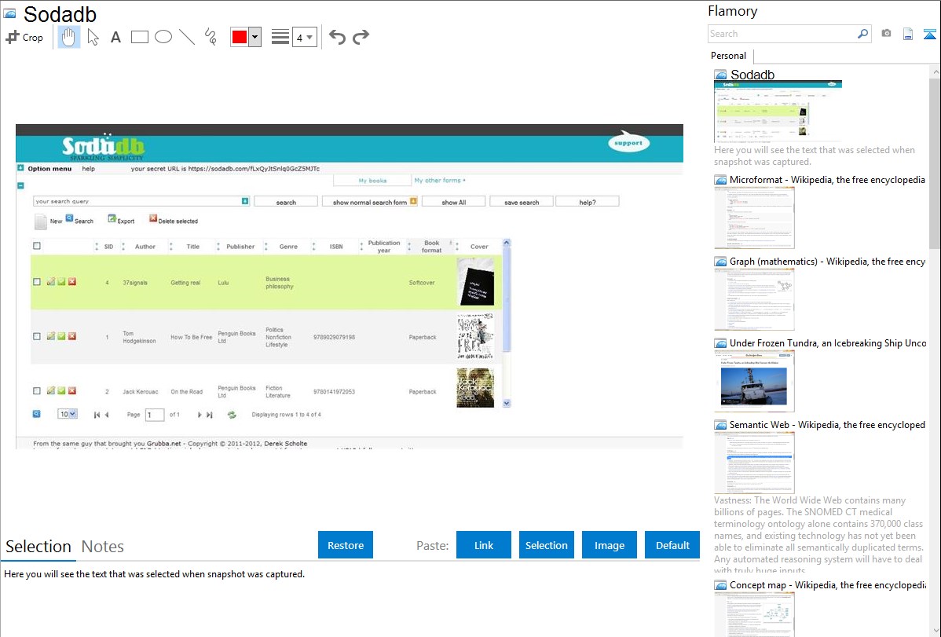Click the green refresh icon in pager
Image resolution: width=941 pixels, height=637 pixels.
point(232,415)
